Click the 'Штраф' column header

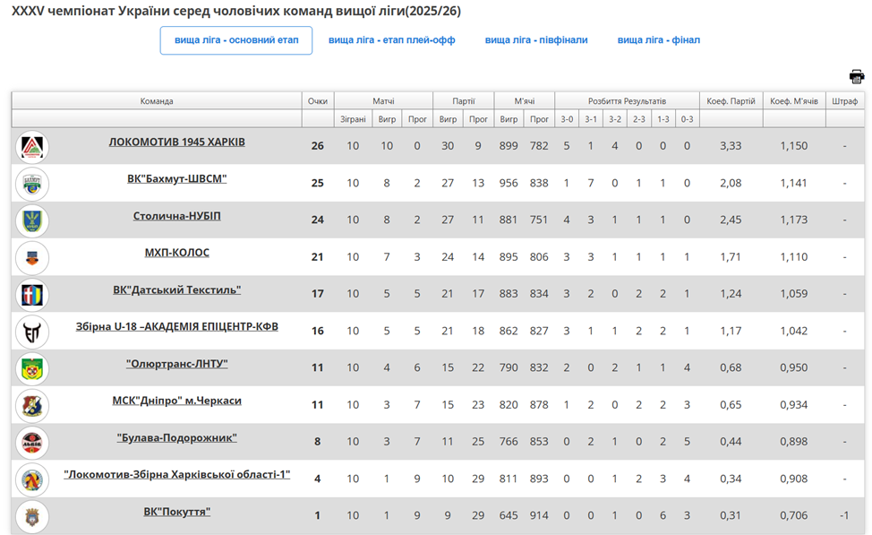844,100
